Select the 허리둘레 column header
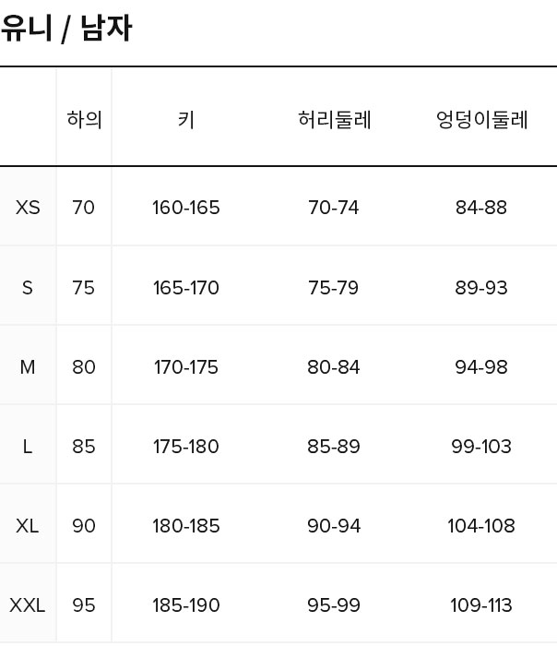The width and height of the screenshot is (557, 646). [x=334, y=120]
